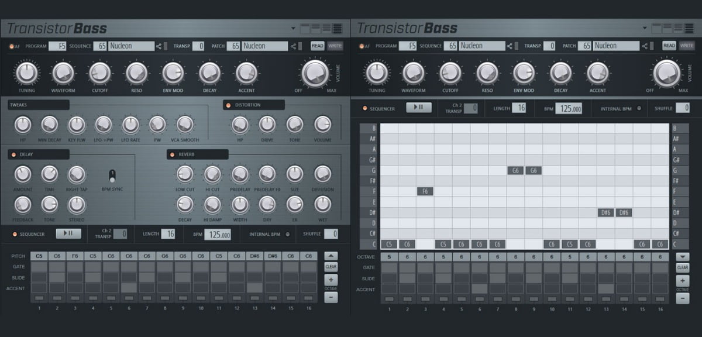Click WRITE button in the piano-roll window

click(687, 46)
